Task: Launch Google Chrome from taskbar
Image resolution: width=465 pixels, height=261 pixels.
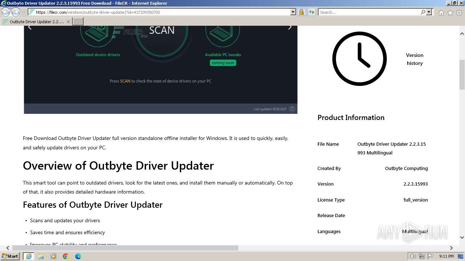Action: (x=66, y=256)
